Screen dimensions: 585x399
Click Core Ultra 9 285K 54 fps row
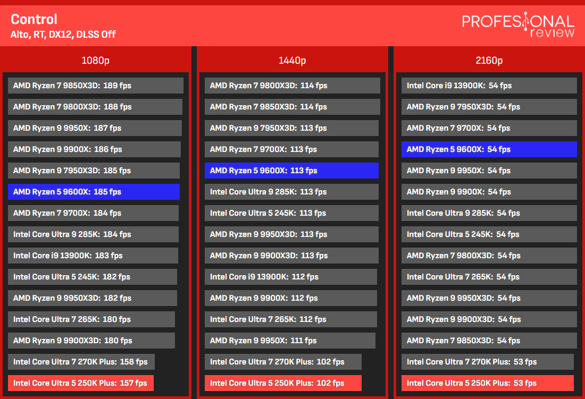pyautogui.click(x=489, y=213)
